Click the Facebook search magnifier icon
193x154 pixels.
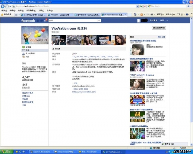pyautogui.click(x=99, y=21)
